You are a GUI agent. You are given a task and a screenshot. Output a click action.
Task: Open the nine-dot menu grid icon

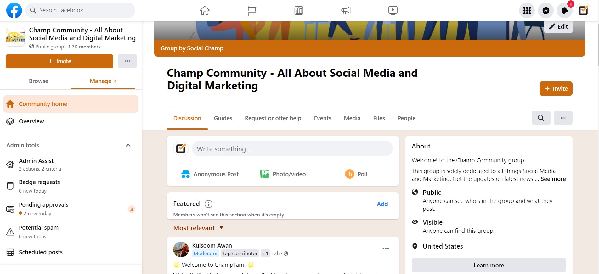coord(527,11)
